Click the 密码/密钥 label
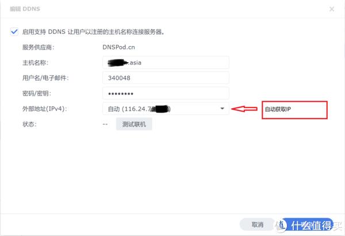 click(37, 93)
